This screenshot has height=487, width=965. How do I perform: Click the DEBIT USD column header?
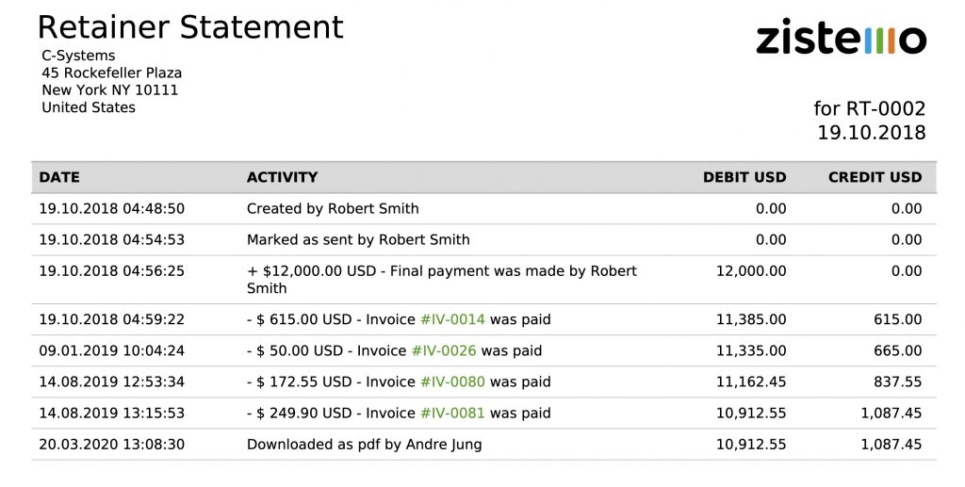pyautogui.click(x=744, y=177)
